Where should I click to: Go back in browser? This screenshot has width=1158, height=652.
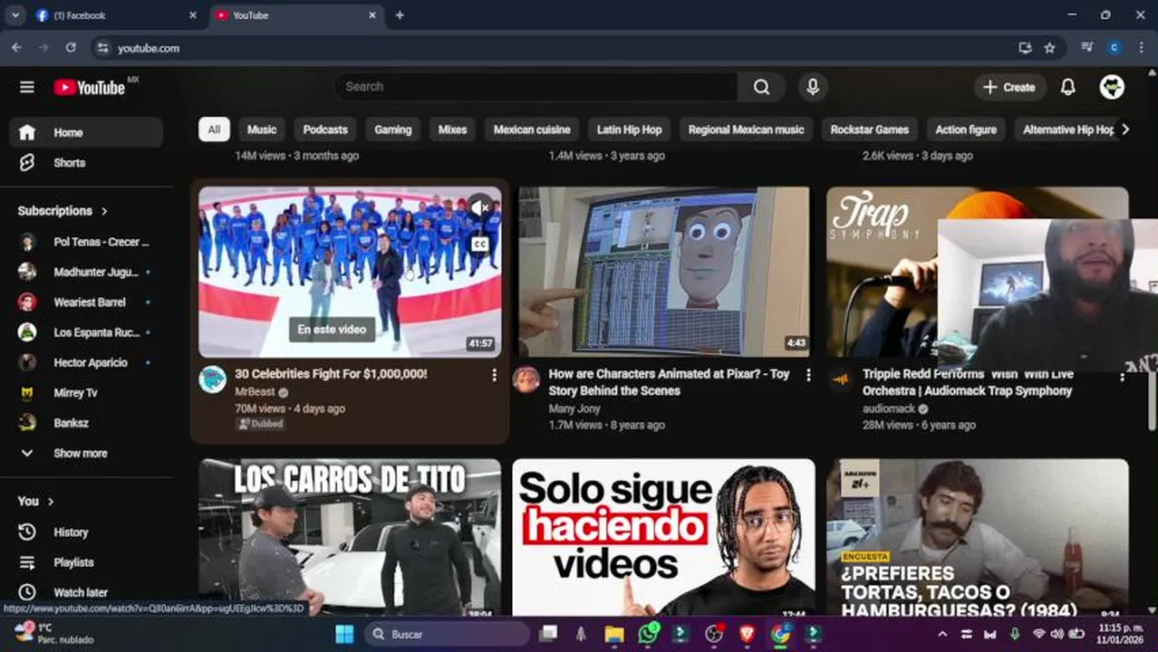[16, 48]
